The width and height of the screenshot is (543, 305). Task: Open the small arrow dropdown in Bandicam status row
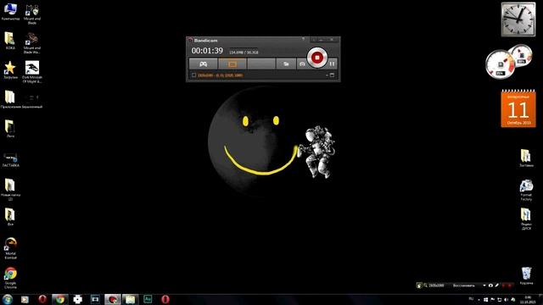pyautogui.click(x=327, y=75)
